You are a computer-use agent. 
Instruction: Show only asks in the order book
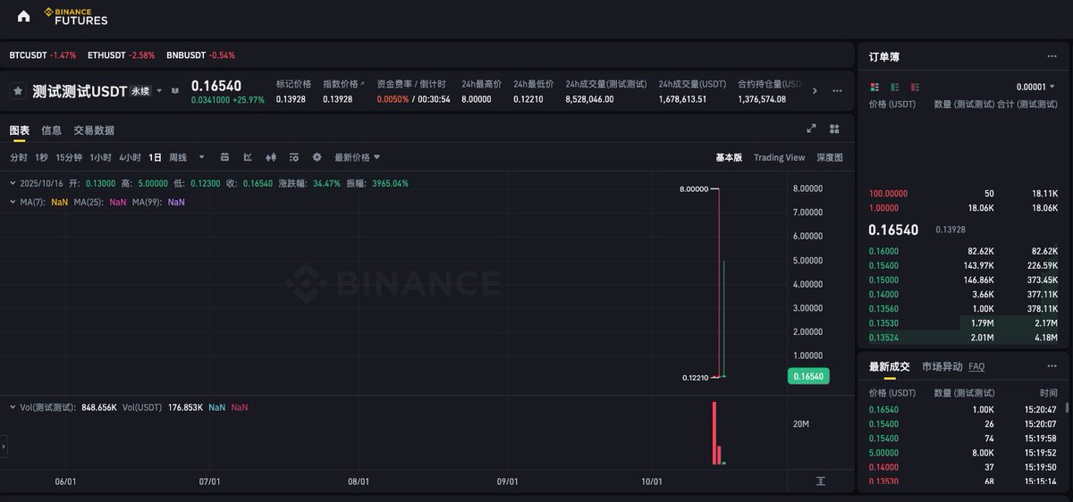tap(915, 87)
